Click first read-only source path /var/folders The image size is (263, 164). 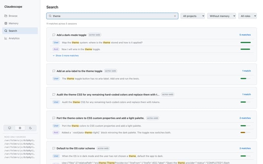(19, 140)
